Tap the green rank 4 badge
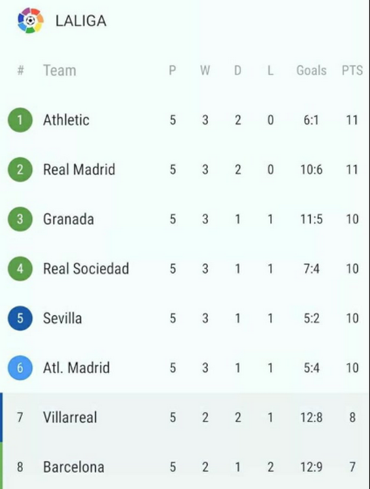 tap(20, 269)
